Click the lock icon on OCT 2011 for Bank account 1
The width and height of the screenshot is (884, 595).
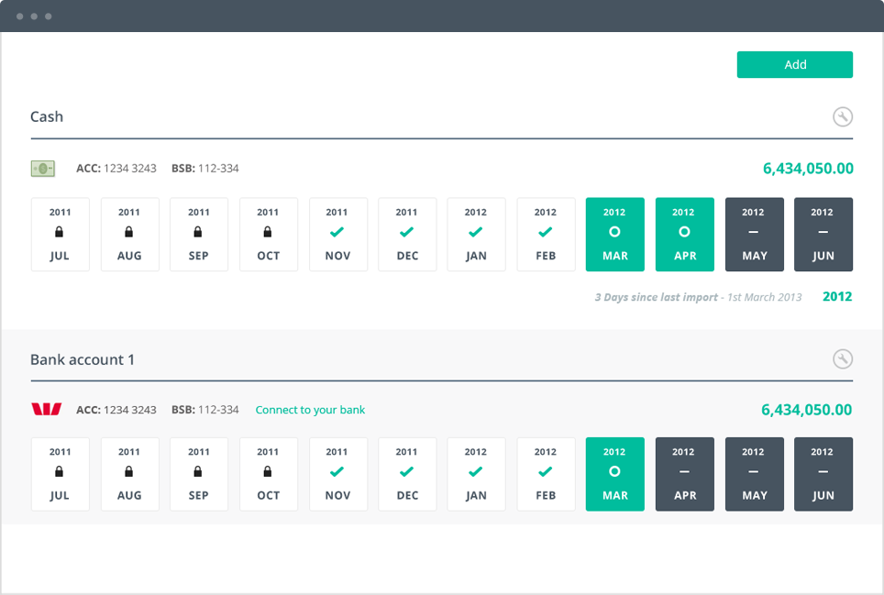pyautogui.click(x=268, y=471)
